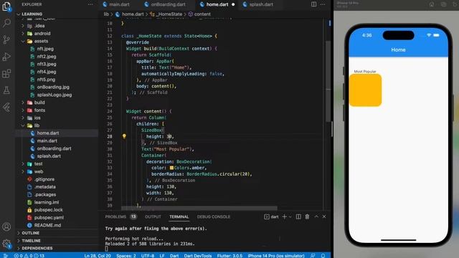Image resolution: width=459 pixels, height=258 pixels.
Task: Open README.md in the file tree
Action: coord(47,225)
